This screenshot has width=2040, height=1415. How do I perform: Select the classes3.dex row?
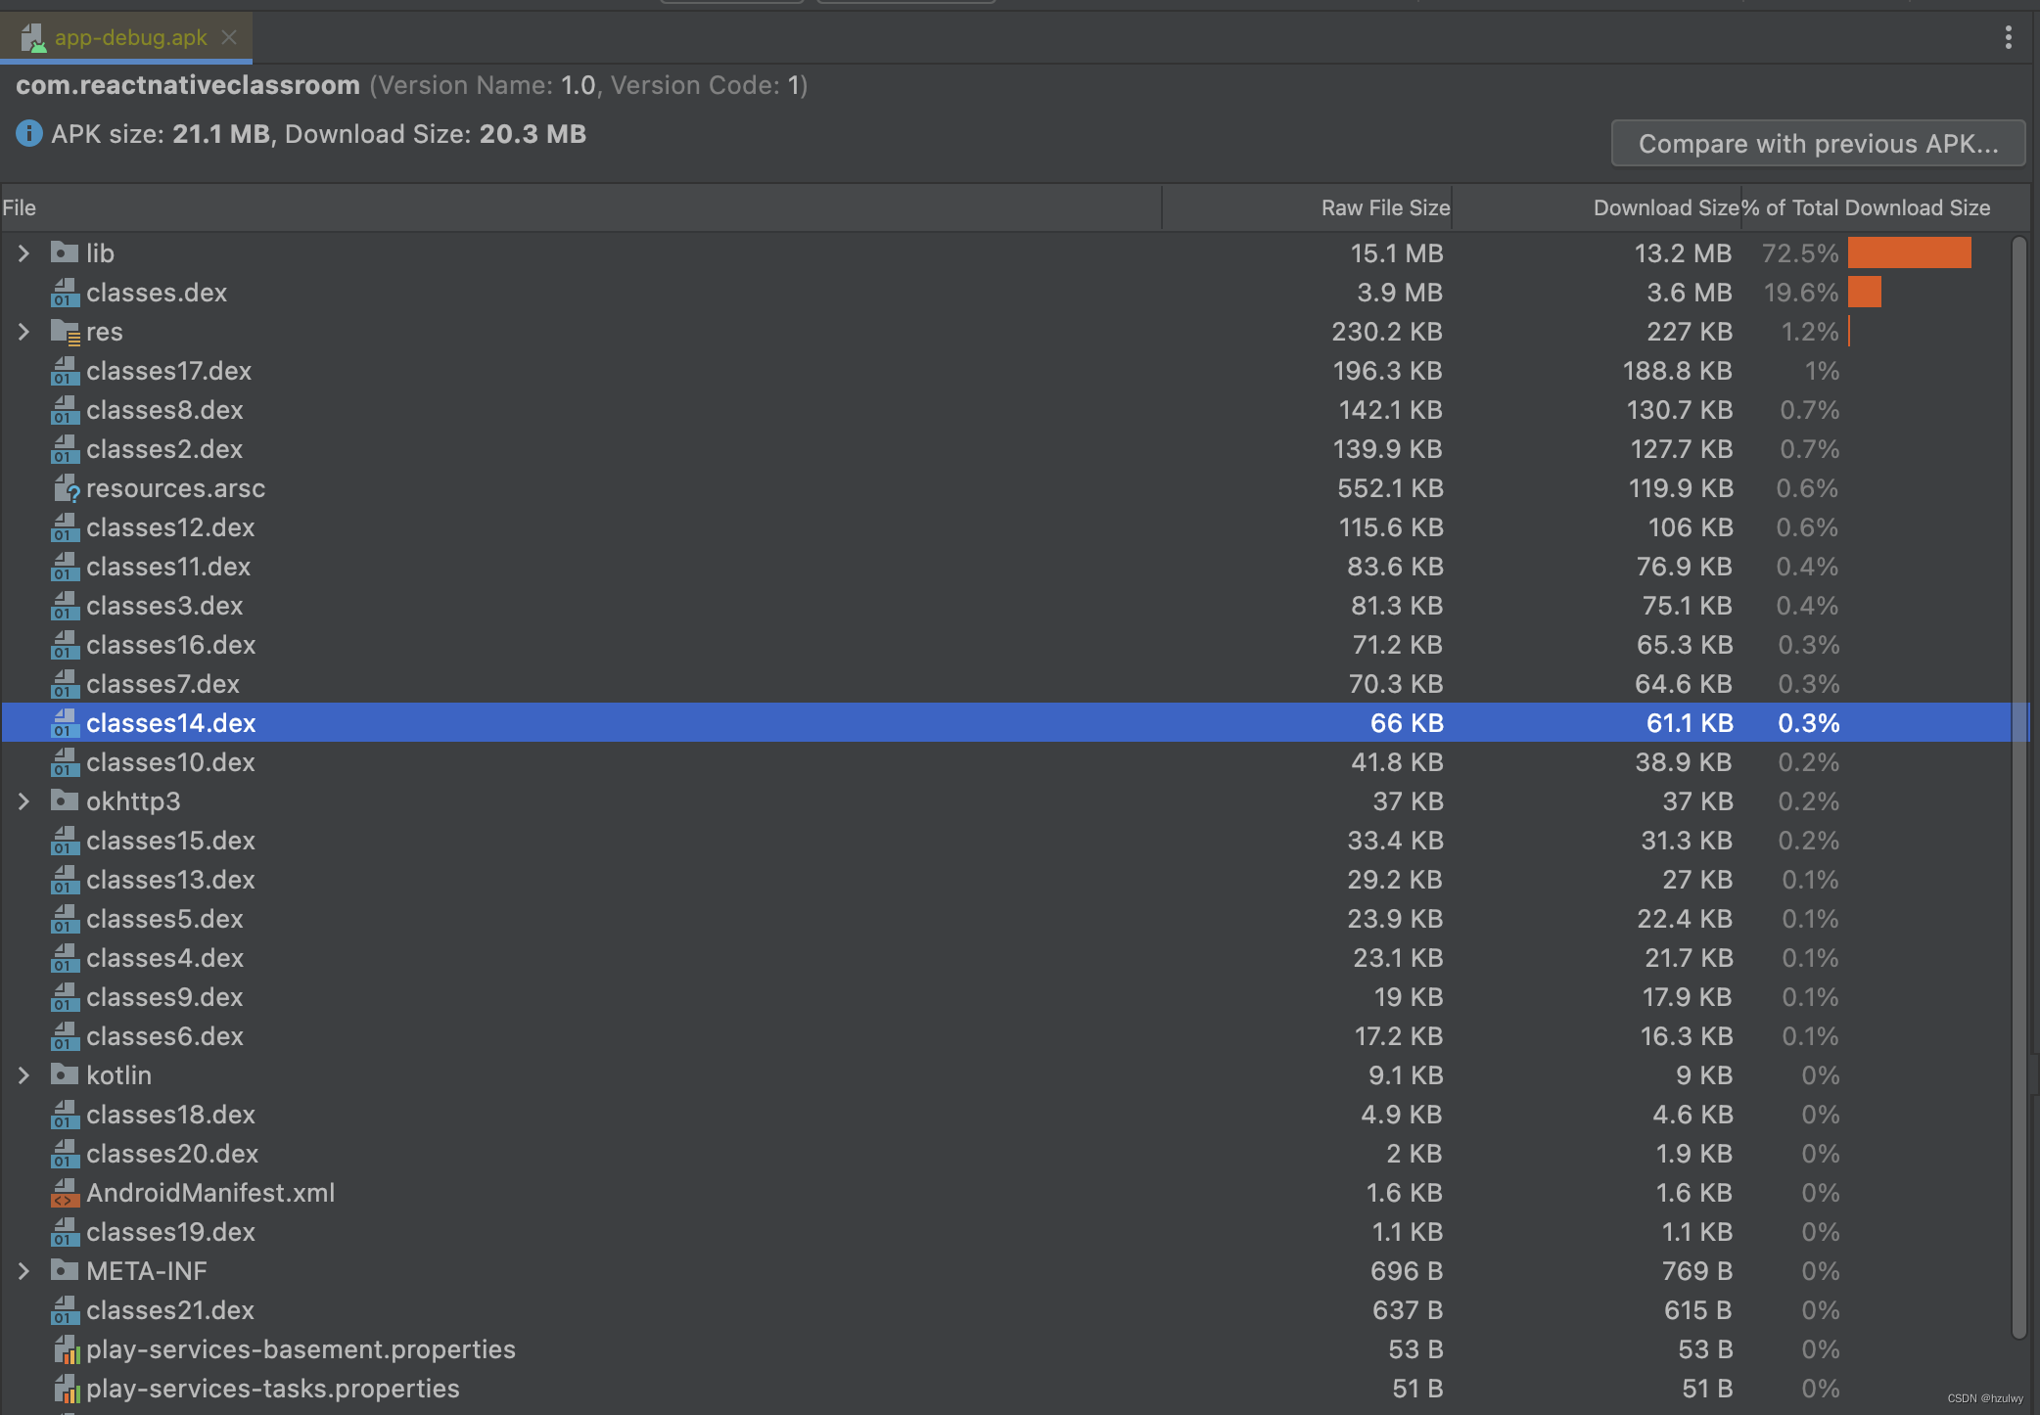[x=1014, y=606]
